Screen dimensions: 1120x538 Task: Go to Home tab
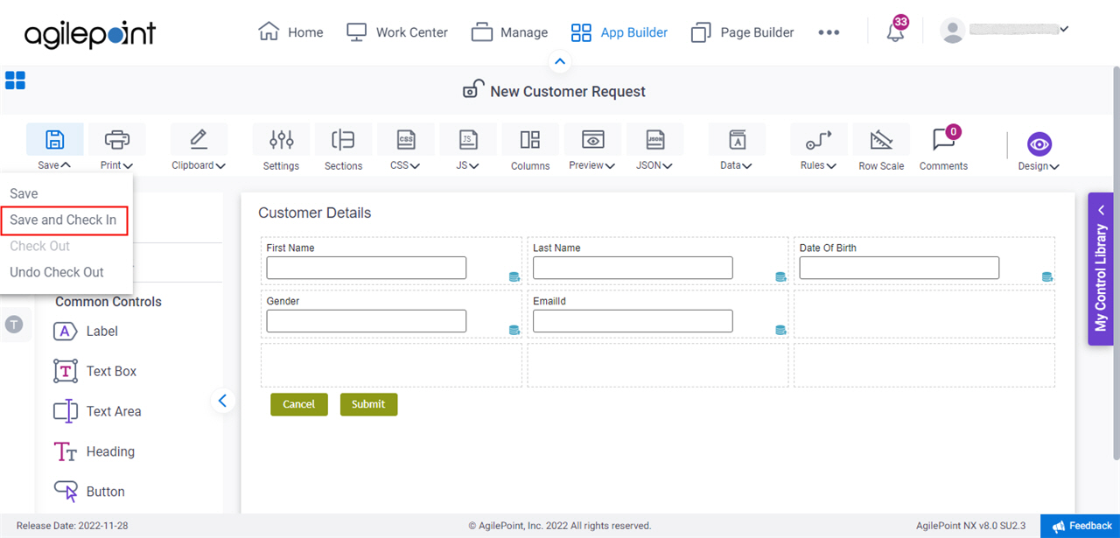click(x=290, y=32)
